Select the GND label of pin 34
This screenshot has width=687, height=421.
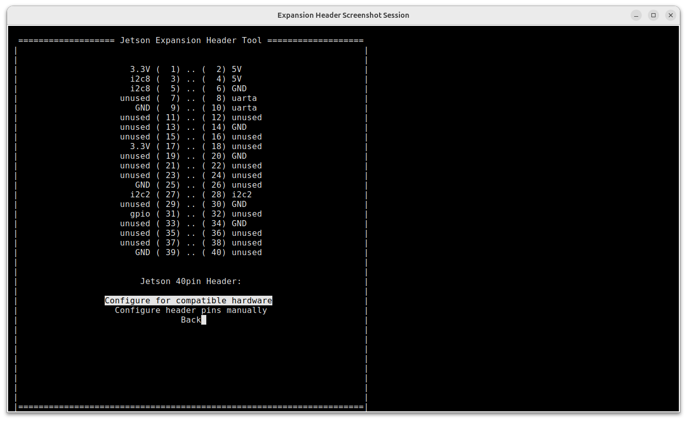(239, 224)
